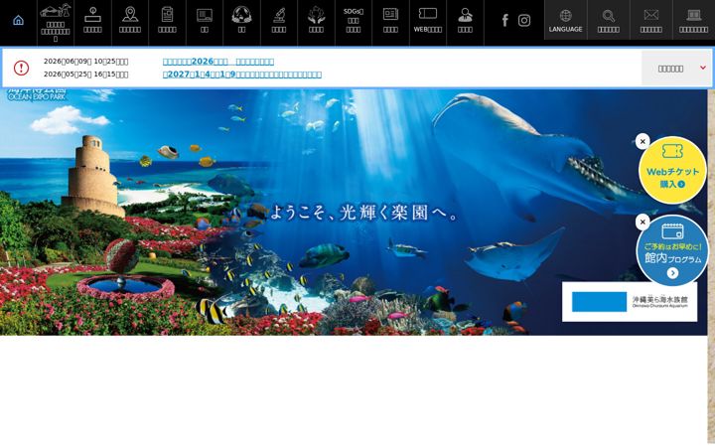
Task: Open the newspaper news nav item
Action: tap(391, 23)
